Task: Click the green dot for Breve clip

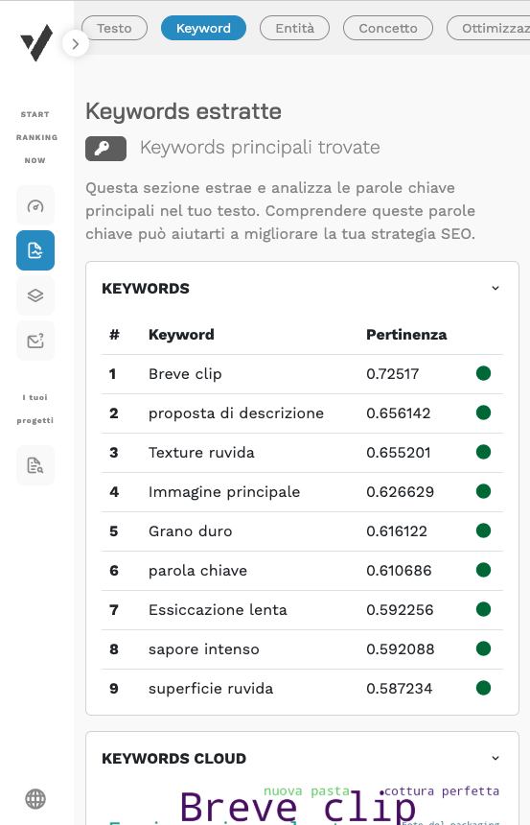Action: tap(483, 373)
